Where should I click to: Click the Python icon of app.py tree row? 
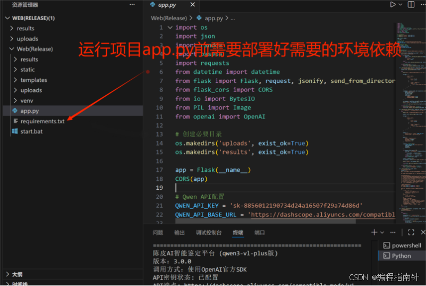15,111
